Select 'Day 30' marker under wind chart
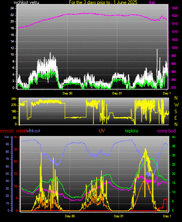Image resolution: width=182 pixels, height=222 pixels. click(x=67, y=93)
